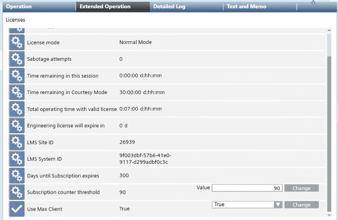Expand dropdown arrow next to True value

point(278,205)
